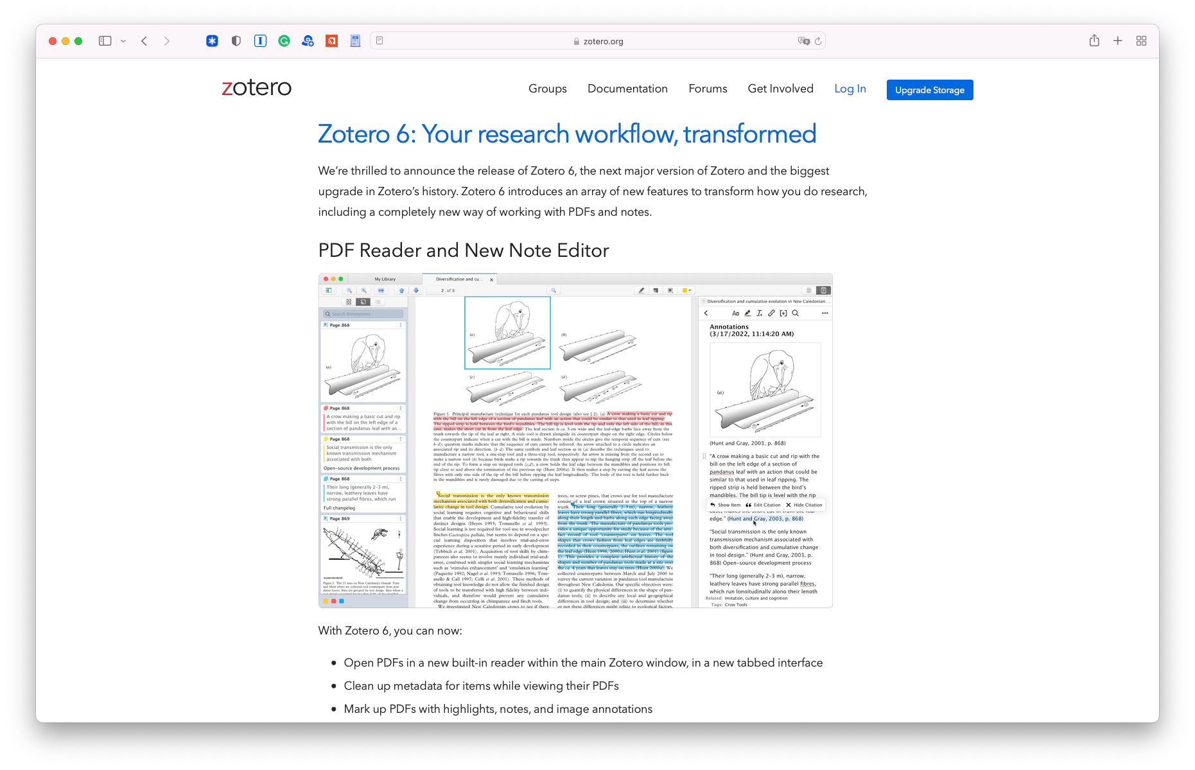
Task: Click the bullet 'Clean up metadata for items'
Action: tap(482, 686)
